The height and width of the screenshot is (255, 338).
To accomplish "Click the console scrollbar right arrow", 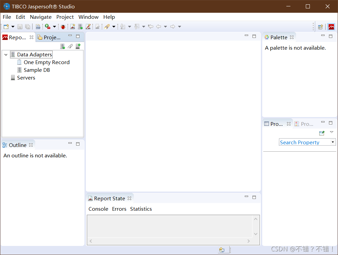I will click(248, 241).
